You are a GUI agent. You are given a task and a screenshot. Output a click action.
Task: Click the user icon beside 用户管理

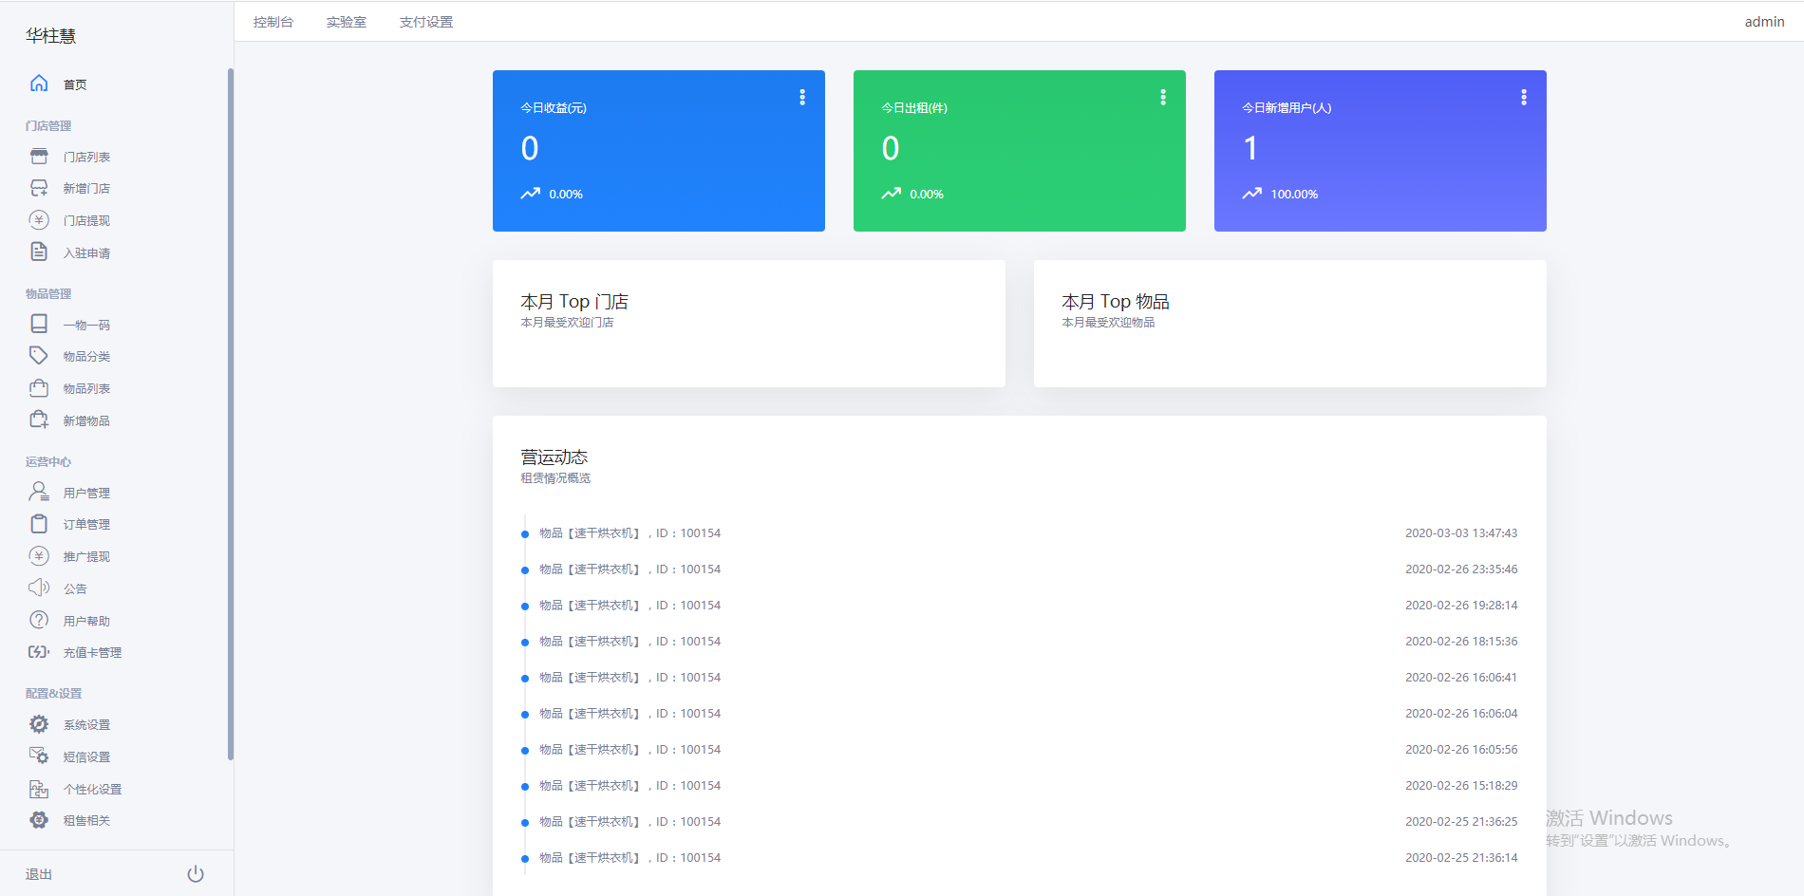39,492
